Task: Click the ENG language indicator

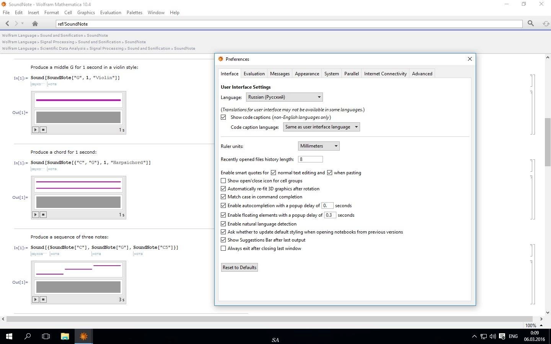Action: (x=513, y=336)
